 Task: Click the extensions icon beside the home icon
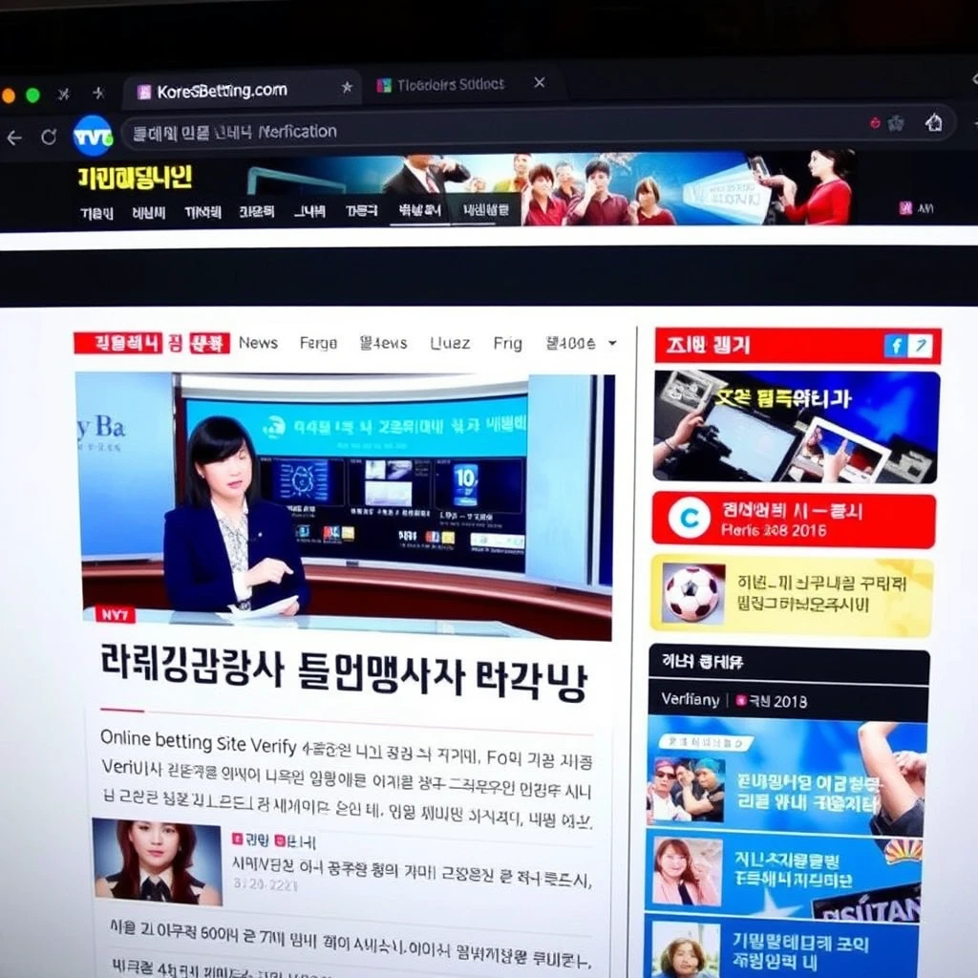click(896, 123)
